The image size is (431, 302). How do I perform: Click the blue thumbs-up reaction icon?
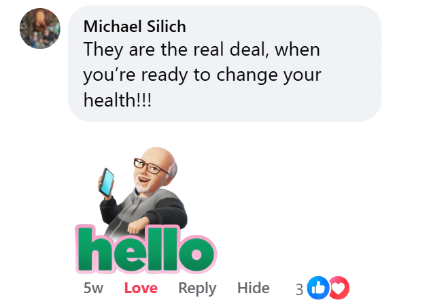[318, 288]
